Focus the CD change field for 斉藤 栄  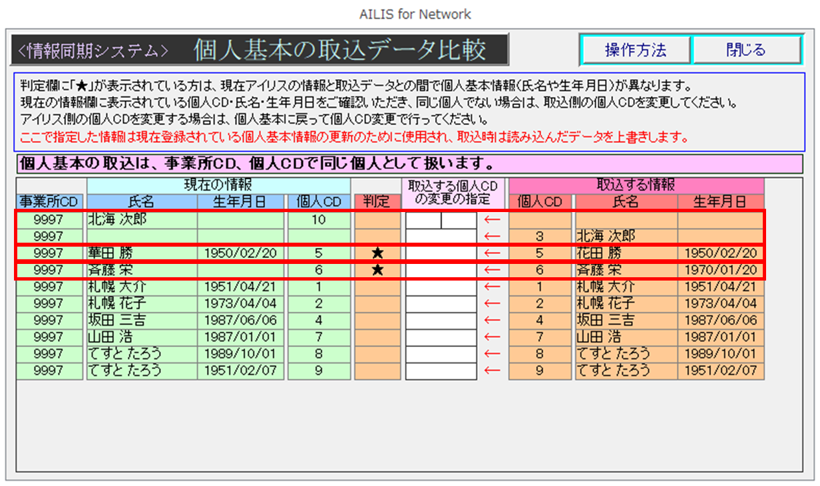point(441,270)
